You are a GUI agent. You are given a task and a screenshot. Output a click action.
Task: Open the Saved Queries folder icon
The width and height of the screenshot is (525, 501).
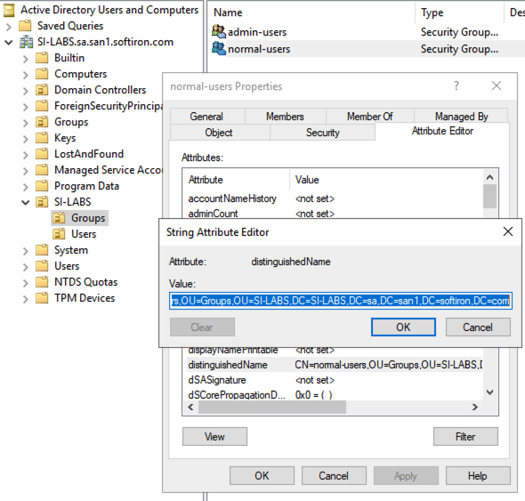25,26
